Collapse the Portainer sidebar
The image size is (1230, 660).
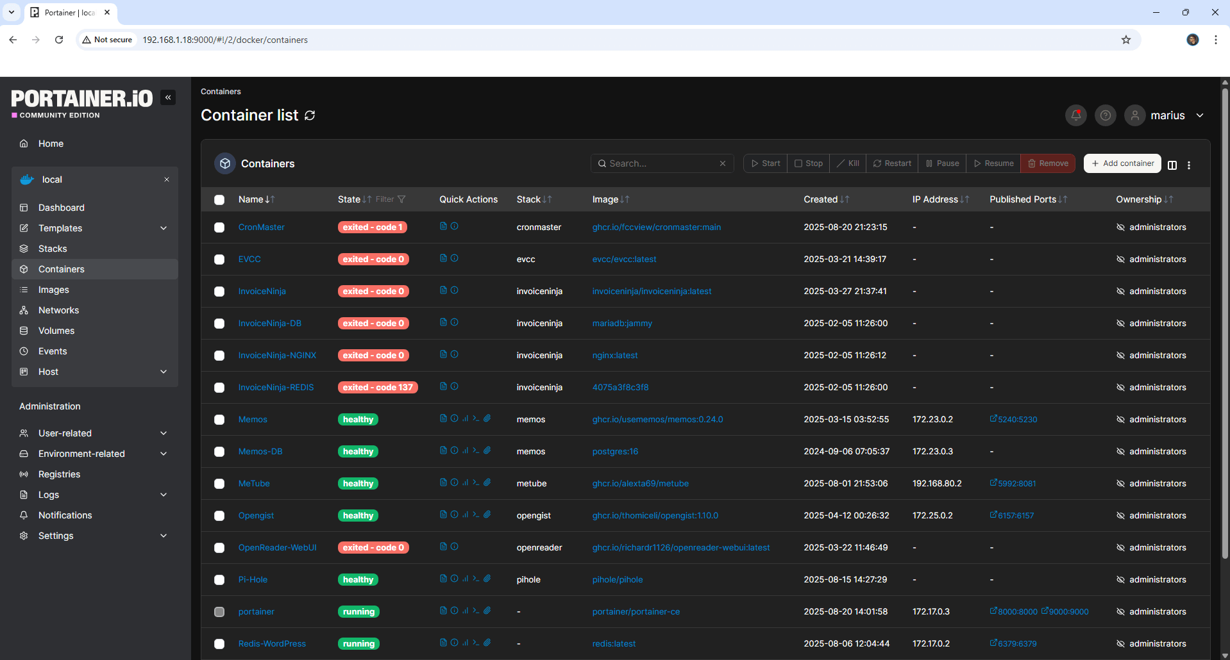pyautogui.click(x=168, y=97)
